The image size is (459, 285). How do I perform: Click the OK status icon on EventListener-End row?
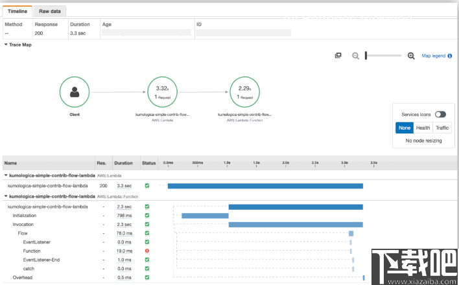coord(147,260)
